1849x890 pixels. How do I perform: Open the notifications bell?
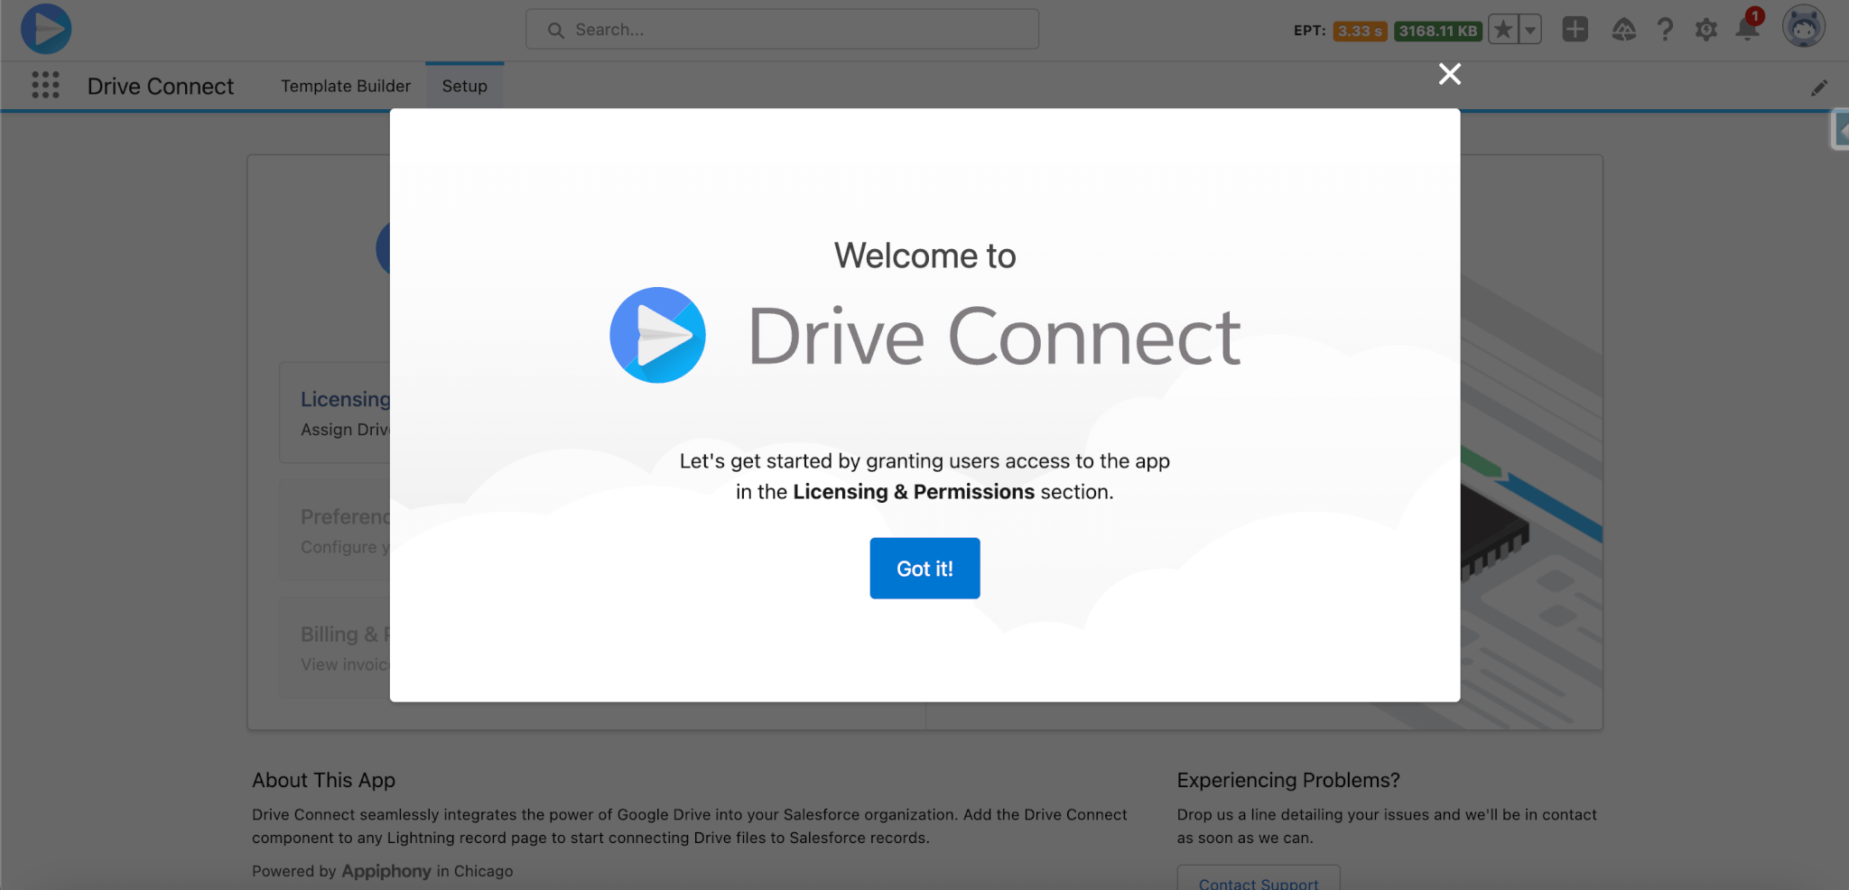coord(1748,28)
